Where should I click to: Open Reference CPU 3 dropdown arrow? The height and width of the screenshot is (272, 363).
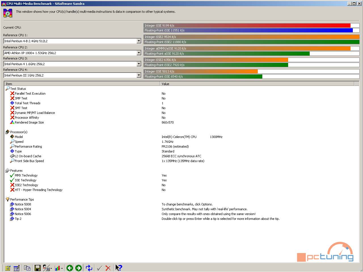139,64
